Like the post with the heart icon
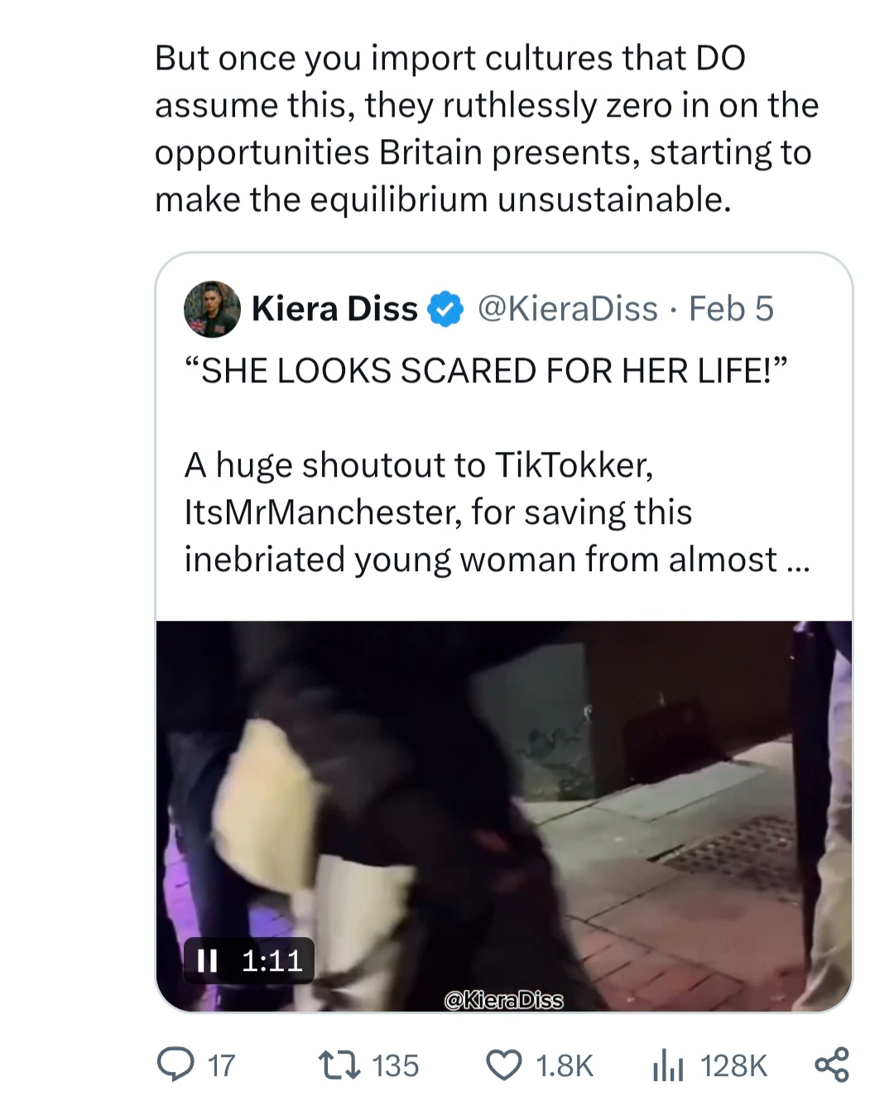The image size is (894, 1110). pos(504,1065)
